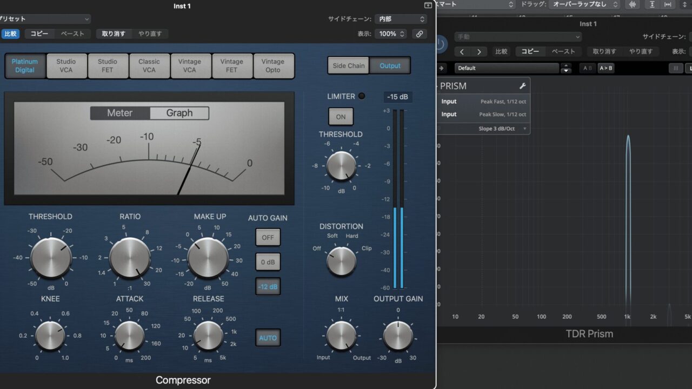This screenshot has width=692, height=389.
Task: Switch to the Graph tab
Action: (179, 113)
